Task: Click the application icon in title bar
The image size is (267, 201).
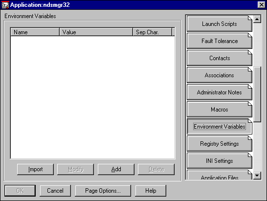Action: tap(5, 5)
